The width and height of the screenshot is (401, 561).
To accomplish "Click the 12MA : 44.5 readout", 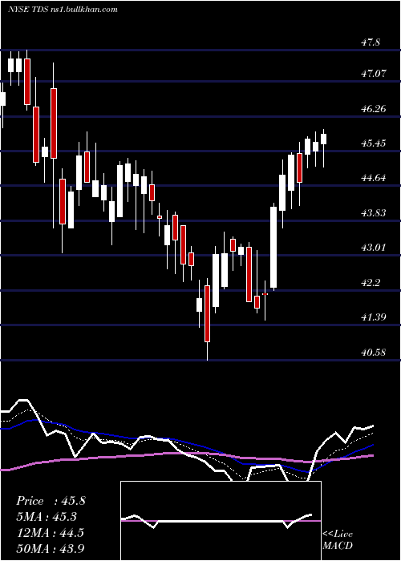I will 50,533.
